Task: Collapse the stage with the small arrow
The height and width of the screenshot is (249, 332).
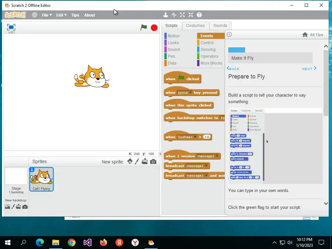Action: pyautogui.click(x=160, y=154)
